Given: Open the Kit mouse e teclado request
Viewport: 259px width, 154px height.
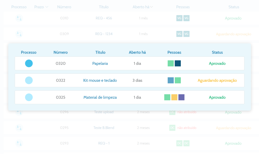Looking at the screenshot, I should [100, 80].
